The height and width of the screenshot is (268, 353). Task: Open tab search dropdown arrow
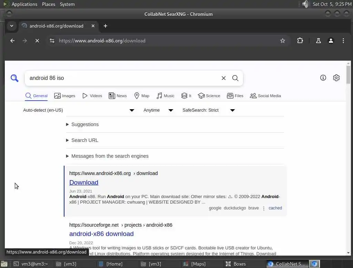click(x=12, y=26)
